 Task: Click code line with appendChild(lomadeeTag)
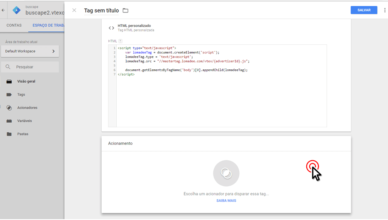click(186, 70)
